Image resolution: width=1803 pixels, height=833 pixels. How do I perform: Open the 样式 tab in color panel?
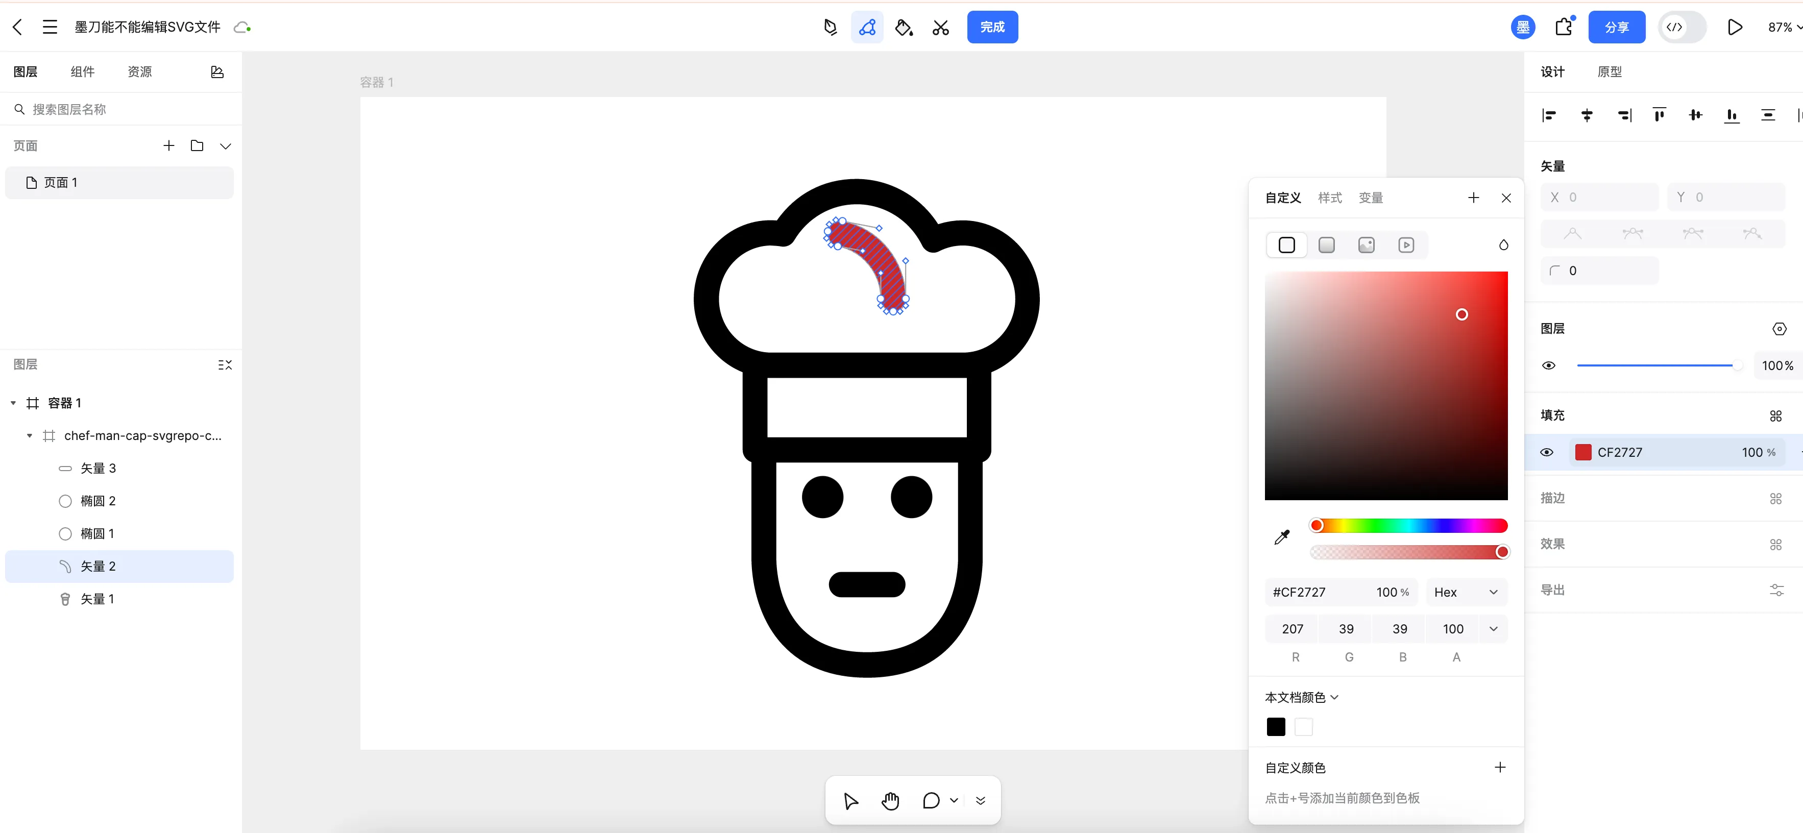1329,198
